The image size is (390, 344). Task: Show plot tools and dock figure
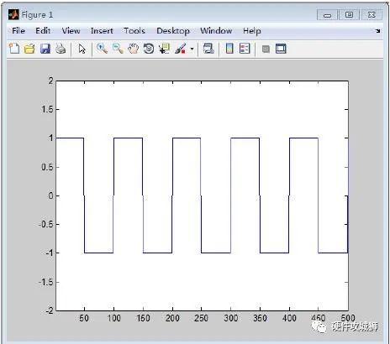tap(281, 49)
